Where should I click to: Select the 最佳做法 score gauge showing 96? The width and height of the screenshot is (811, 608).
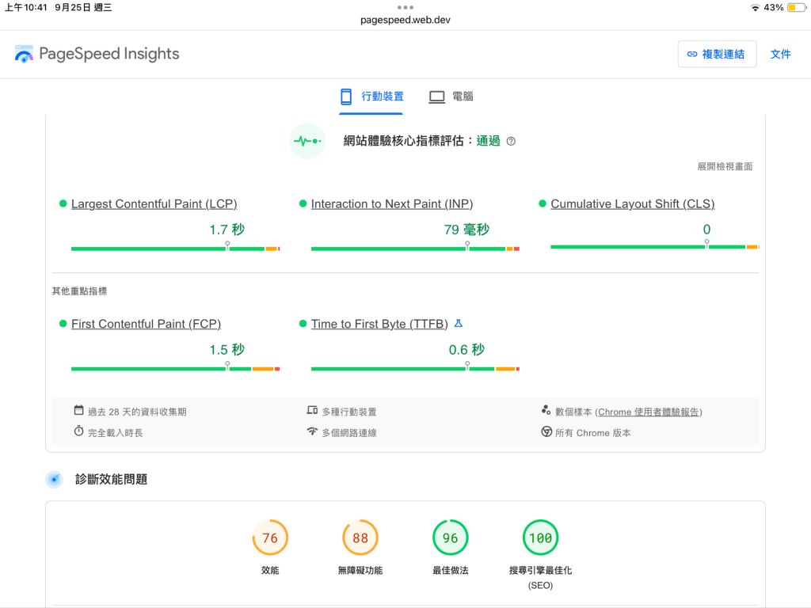click(x=450, y=538)
